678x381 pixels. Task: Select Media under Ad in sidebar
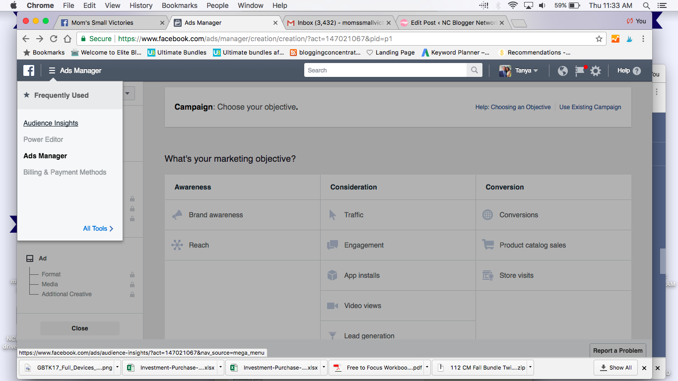pyautogui.click(x=50, y=284)
